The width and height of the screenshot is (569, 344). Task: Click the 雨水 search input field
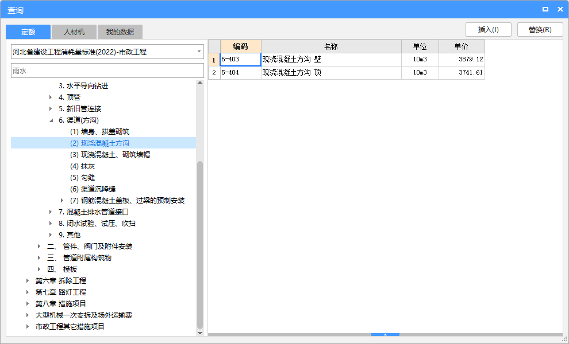[x=107, y=70]
